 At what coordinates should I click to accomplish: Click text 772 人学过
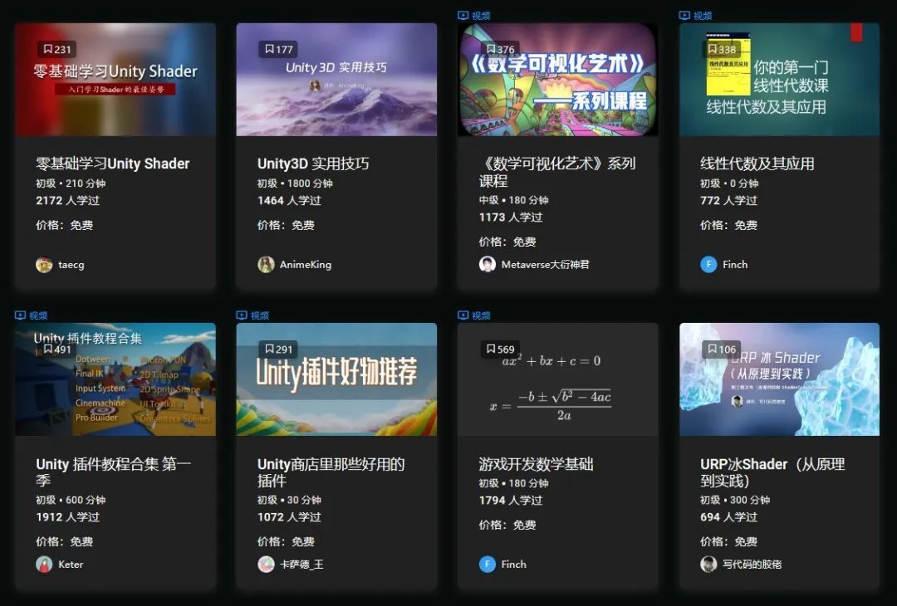[x=728, y=201]
